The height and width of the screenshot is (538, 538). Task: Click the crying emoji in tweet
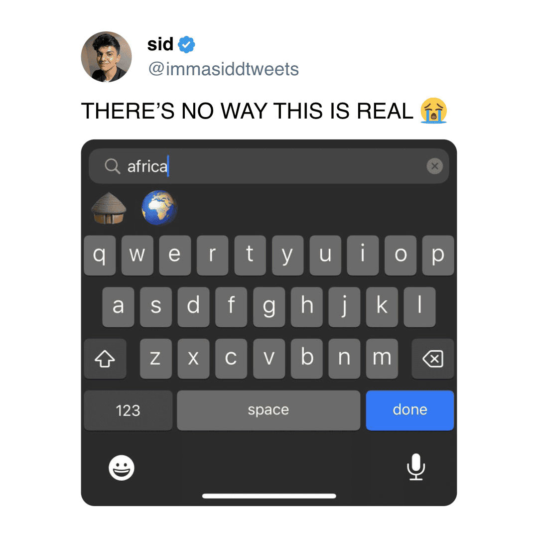pos(434,111)
